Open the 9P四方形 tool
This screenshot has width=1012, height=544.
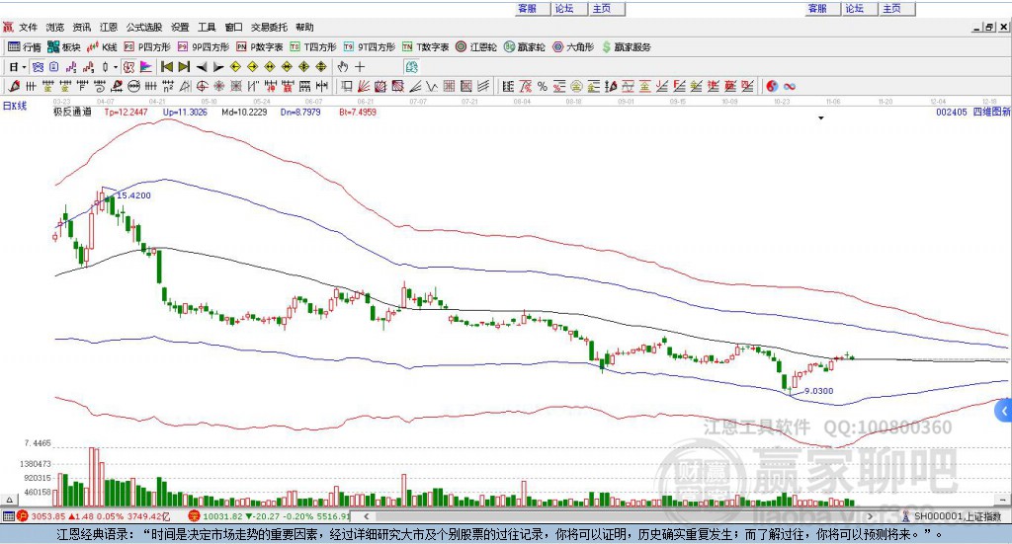click(x=204, y=47)
